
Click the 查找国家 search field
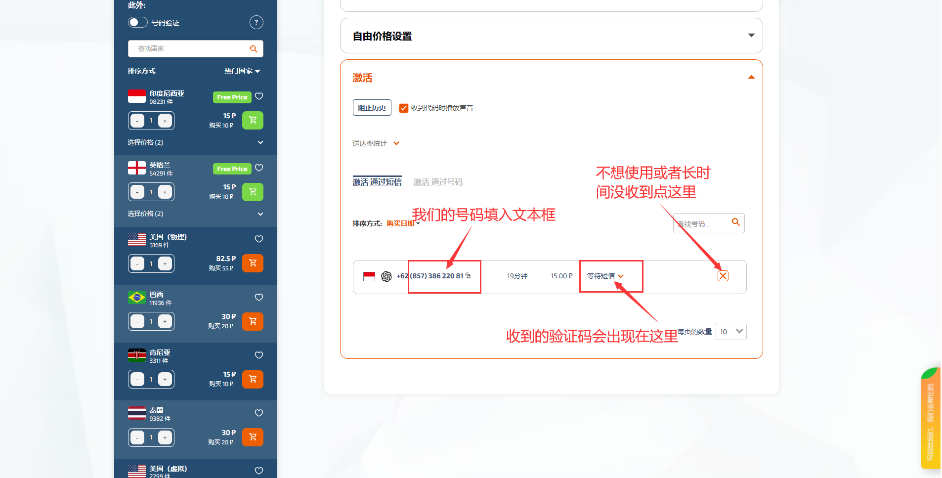(x=195, y=48)
